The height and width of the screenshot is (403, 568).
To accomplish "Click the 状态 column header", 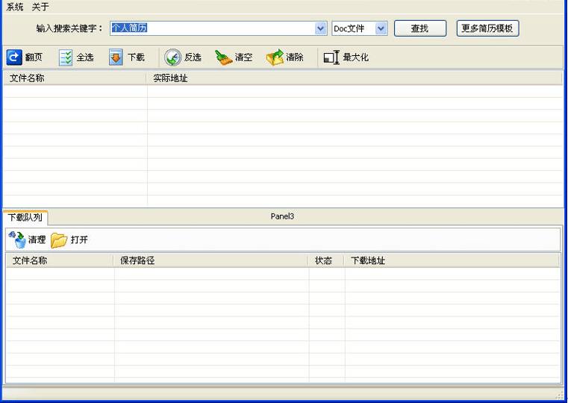I will pos(325,260).
